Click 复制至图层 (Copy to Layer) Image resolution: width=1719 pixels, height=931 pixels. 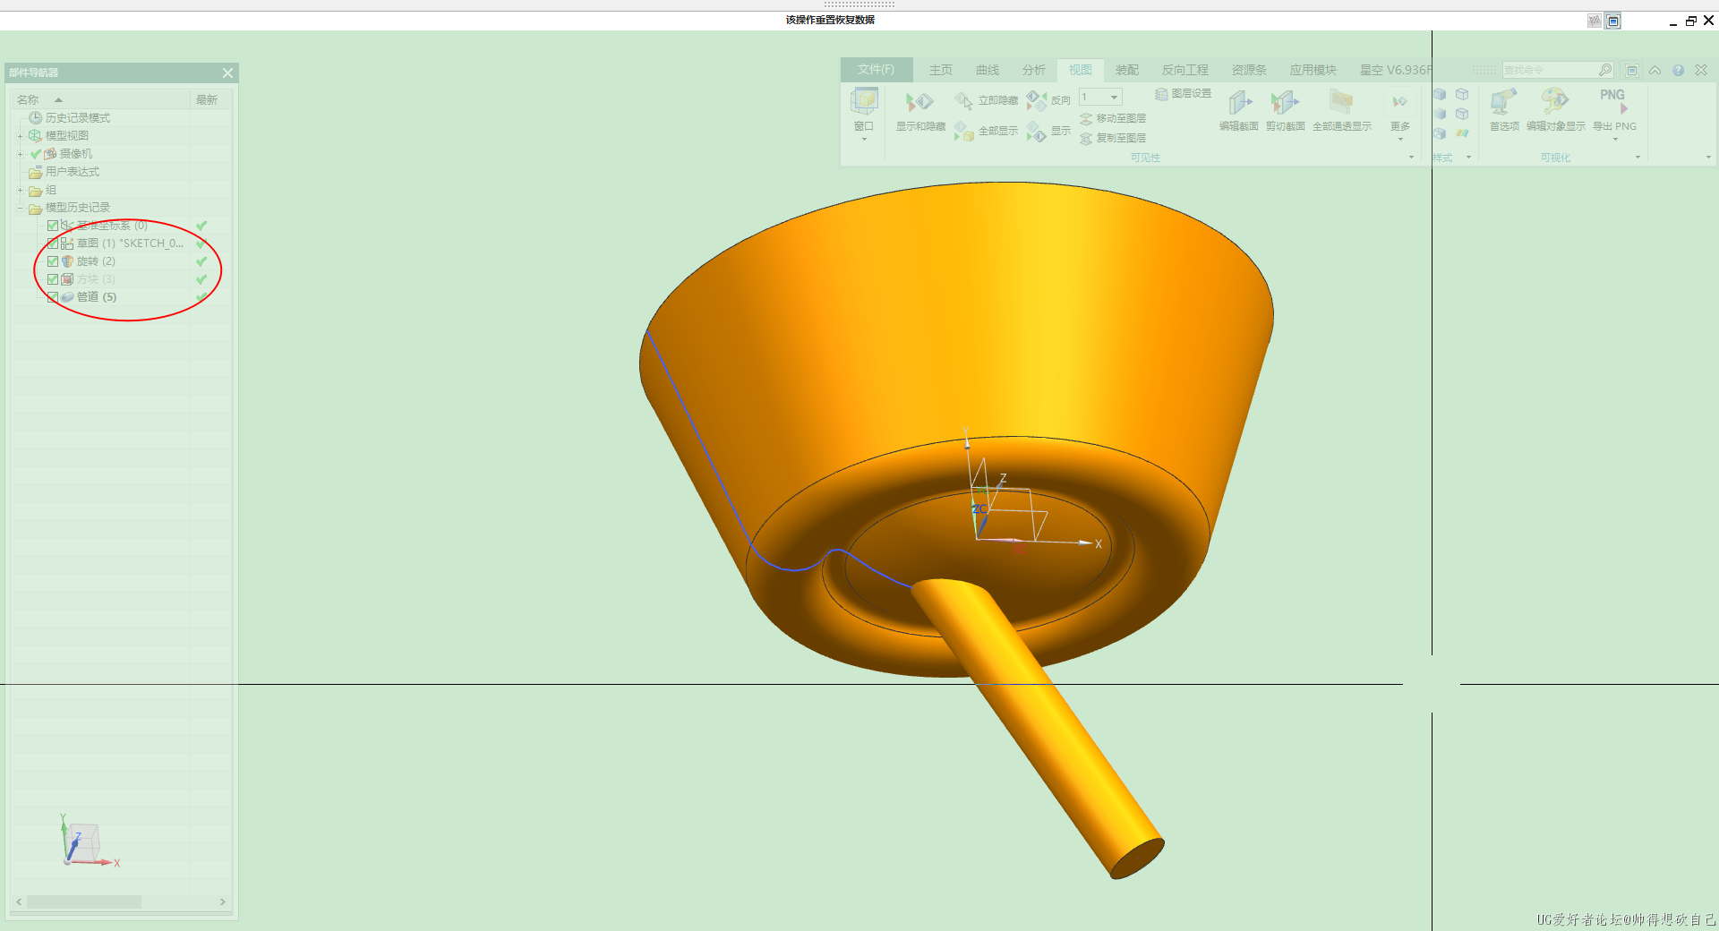coord(1113,139)
